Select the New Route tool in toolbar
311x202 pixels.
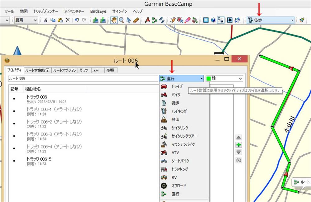click(x=155, y=20)
